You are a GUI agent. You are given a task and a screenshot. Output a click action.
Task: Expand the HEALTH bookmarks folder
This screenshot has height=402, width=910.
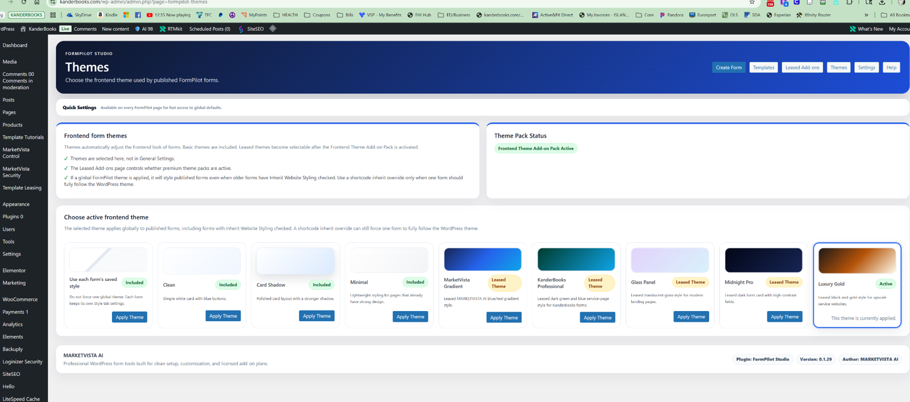(x=286, y=15)
